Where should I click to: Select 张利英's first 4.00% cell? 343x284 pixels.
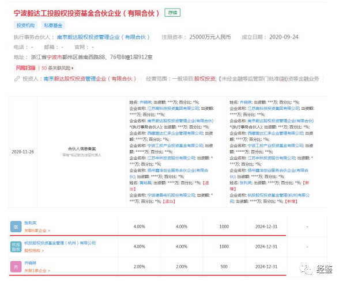(140, 227)
